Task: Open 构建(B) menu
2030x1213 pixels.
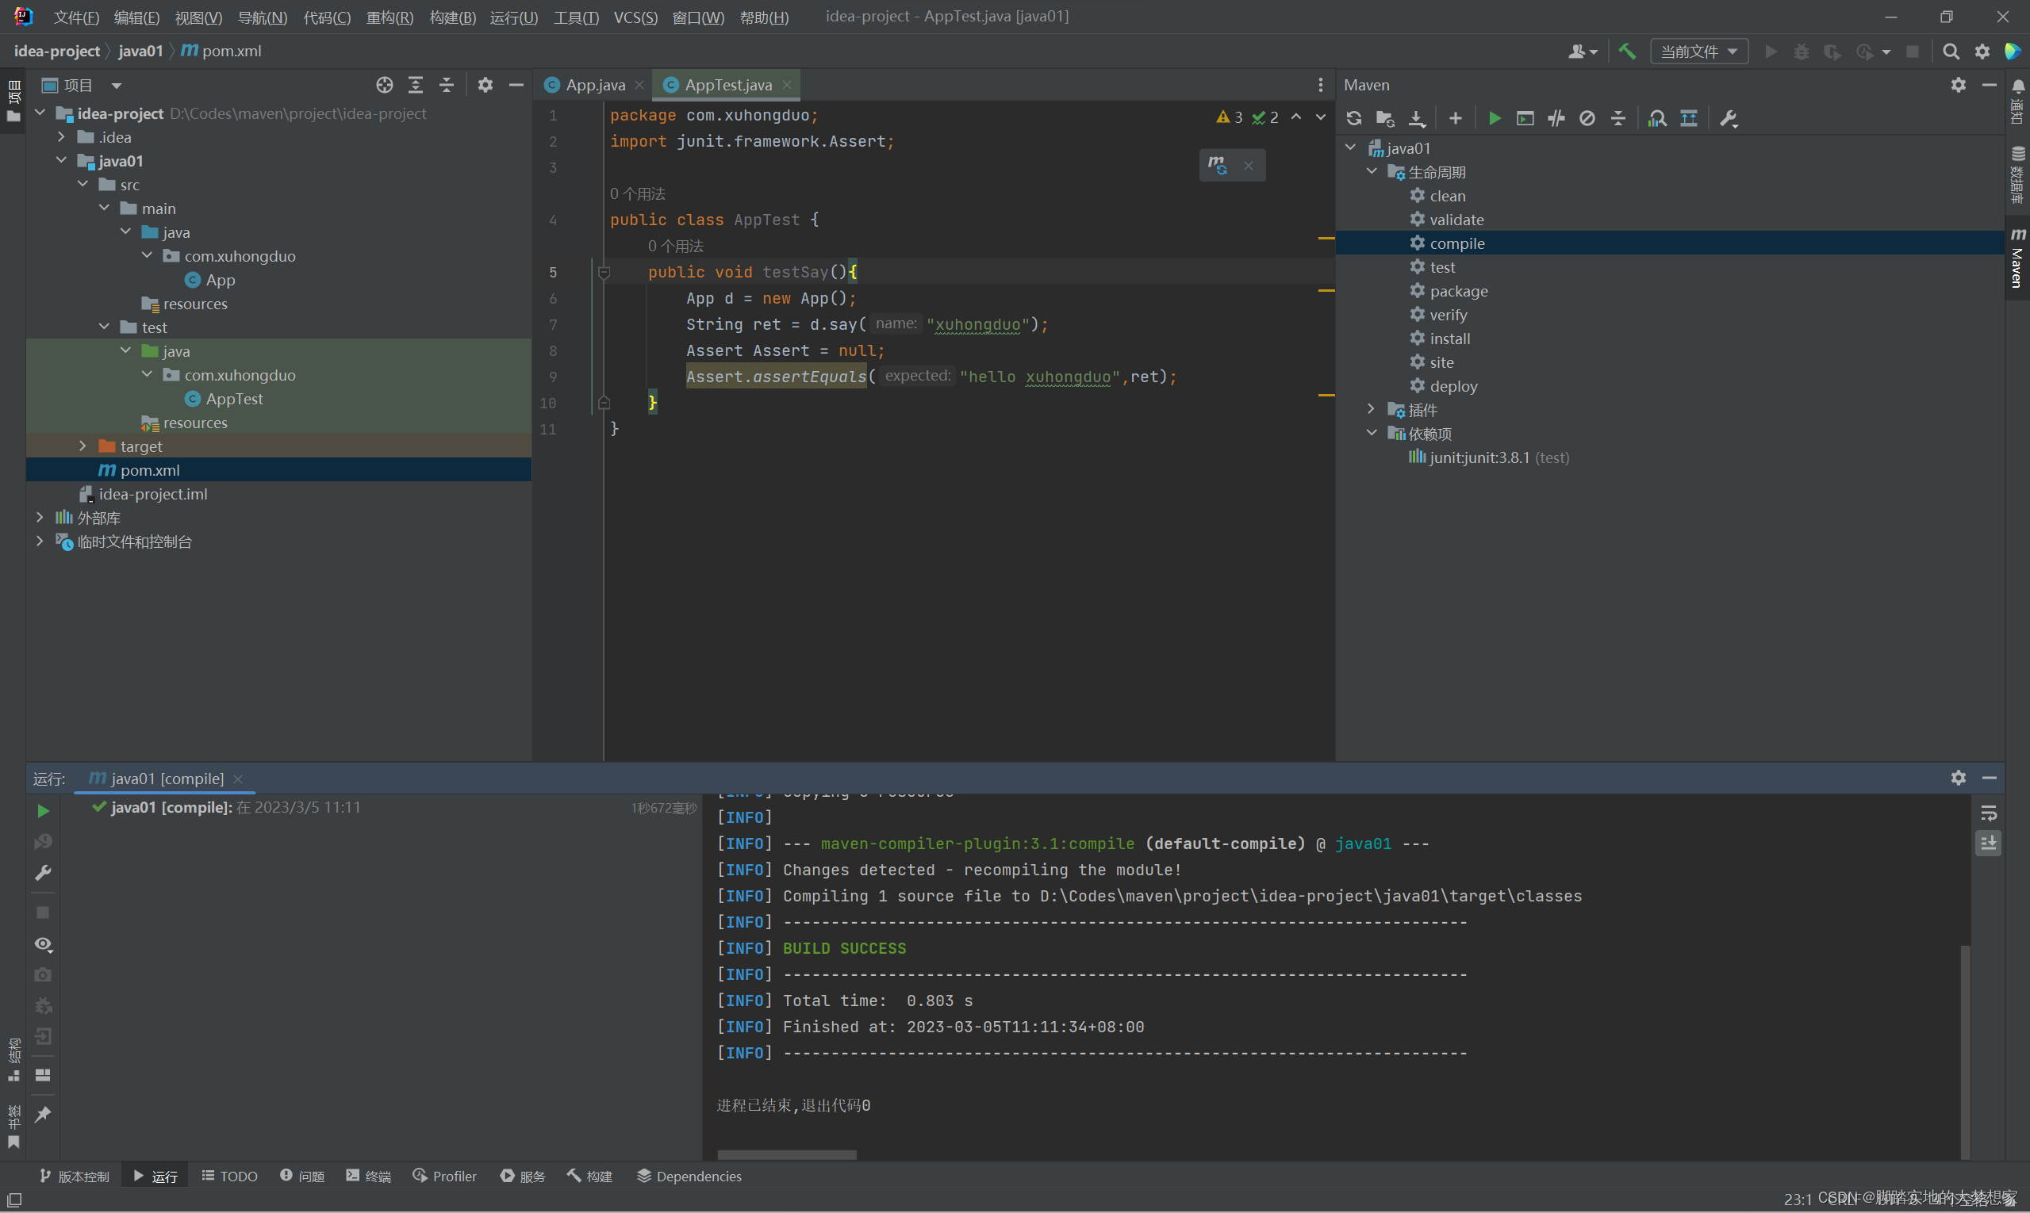Action: pos(452,17)
